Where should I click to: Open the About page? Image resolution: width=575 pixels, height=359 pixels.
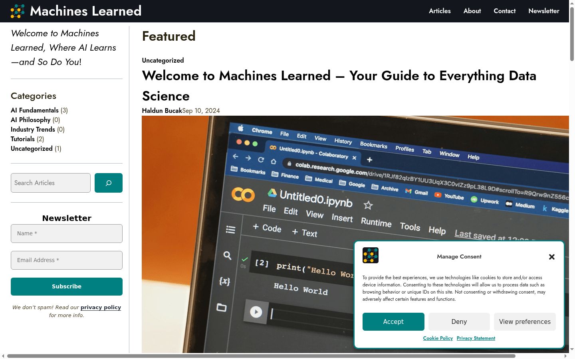point(472,11)
